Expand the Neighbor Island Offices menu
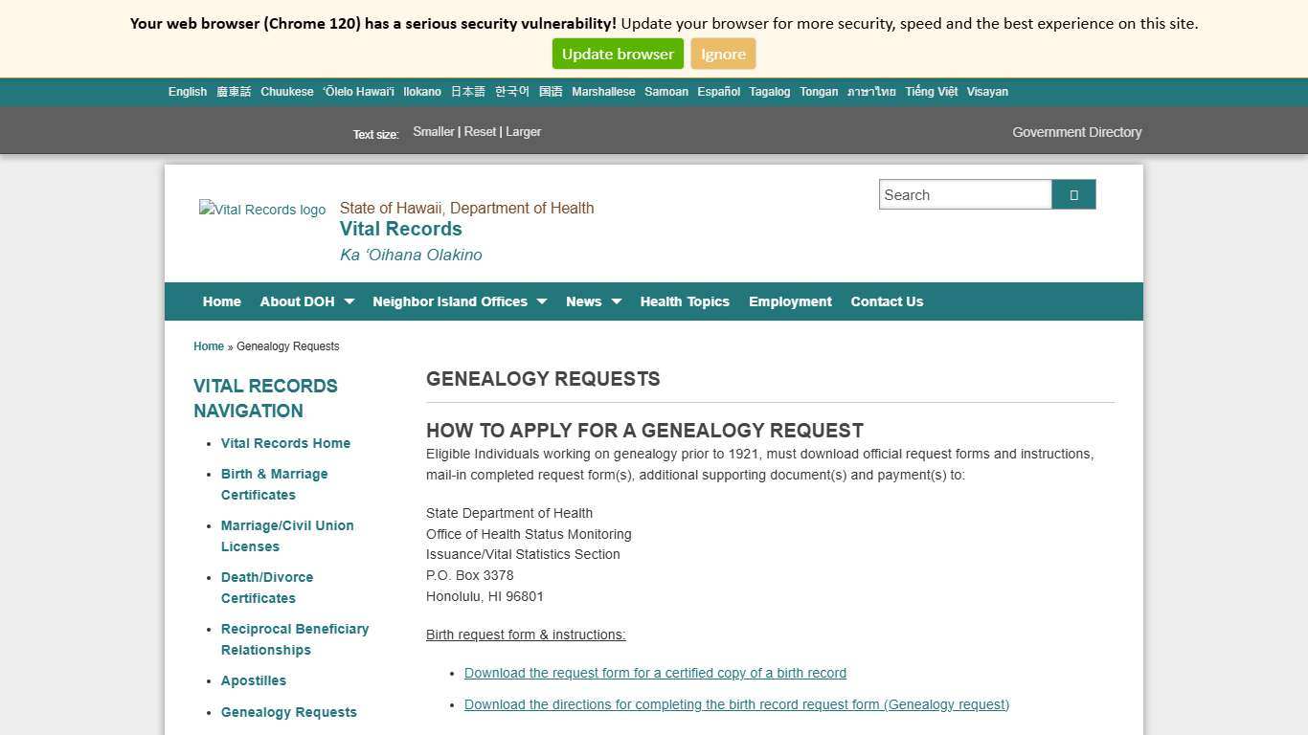 [451, 301]
